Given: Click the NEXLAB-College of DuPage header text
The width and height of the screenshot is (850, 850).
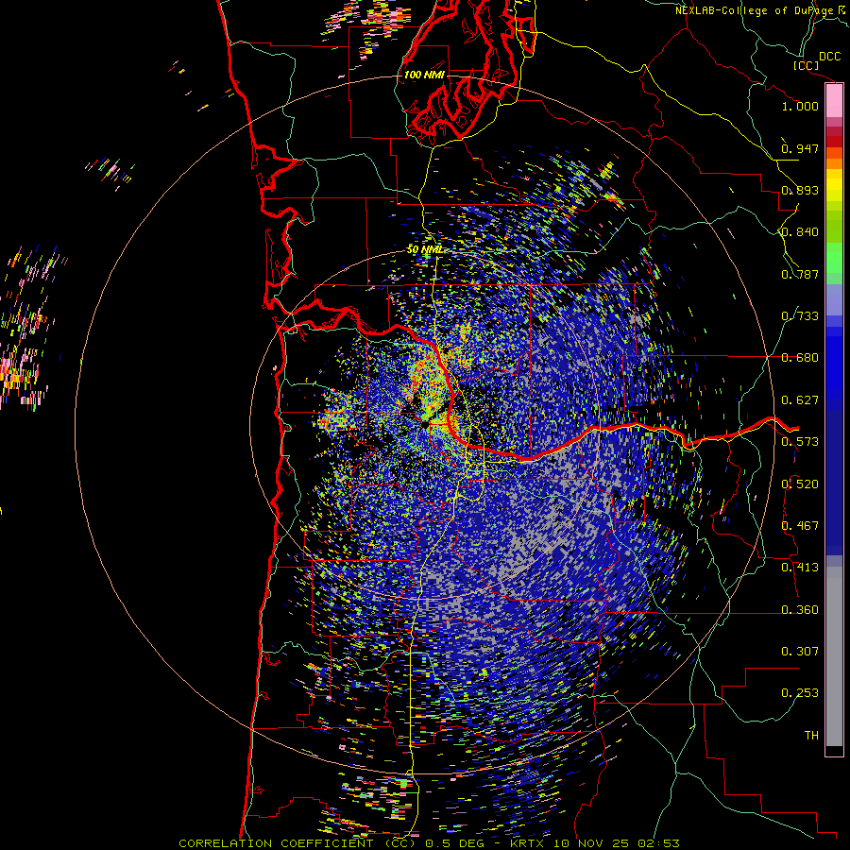Looking at the screenshot, I should (x=756, y=10).
